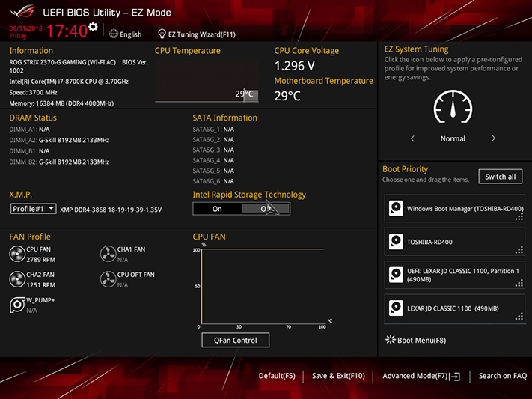Click the LEXAR JD CLASSIC 1100 (490MB) disk icon
The image size is (532, 399).
pyautogui.click(x=396, y=308)
